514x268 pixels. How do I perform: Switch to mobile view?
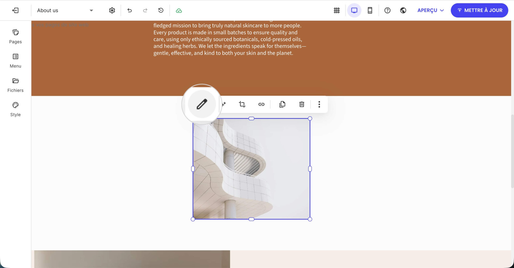(x=370, y=10)
